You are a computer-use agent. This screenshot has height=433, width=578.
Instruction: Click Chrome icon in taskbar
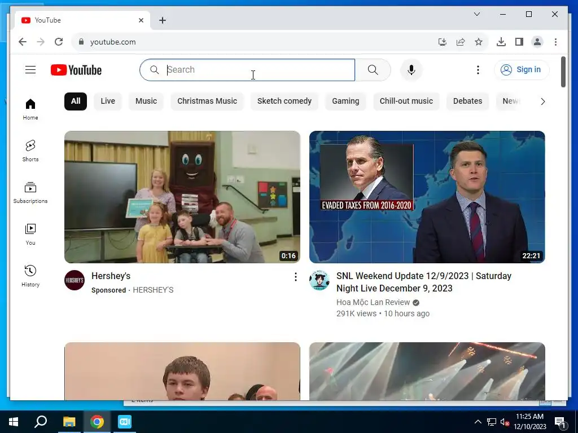click(97, 422)
